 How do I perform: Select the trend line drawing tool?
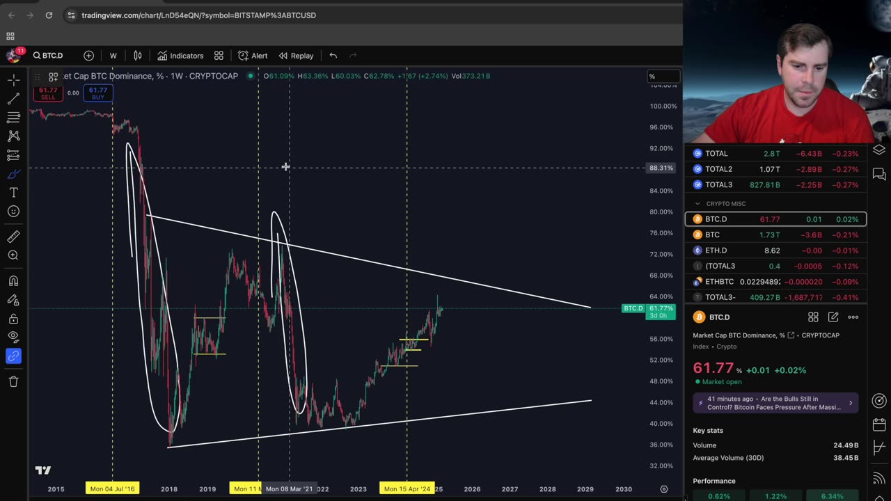(13, 99)
